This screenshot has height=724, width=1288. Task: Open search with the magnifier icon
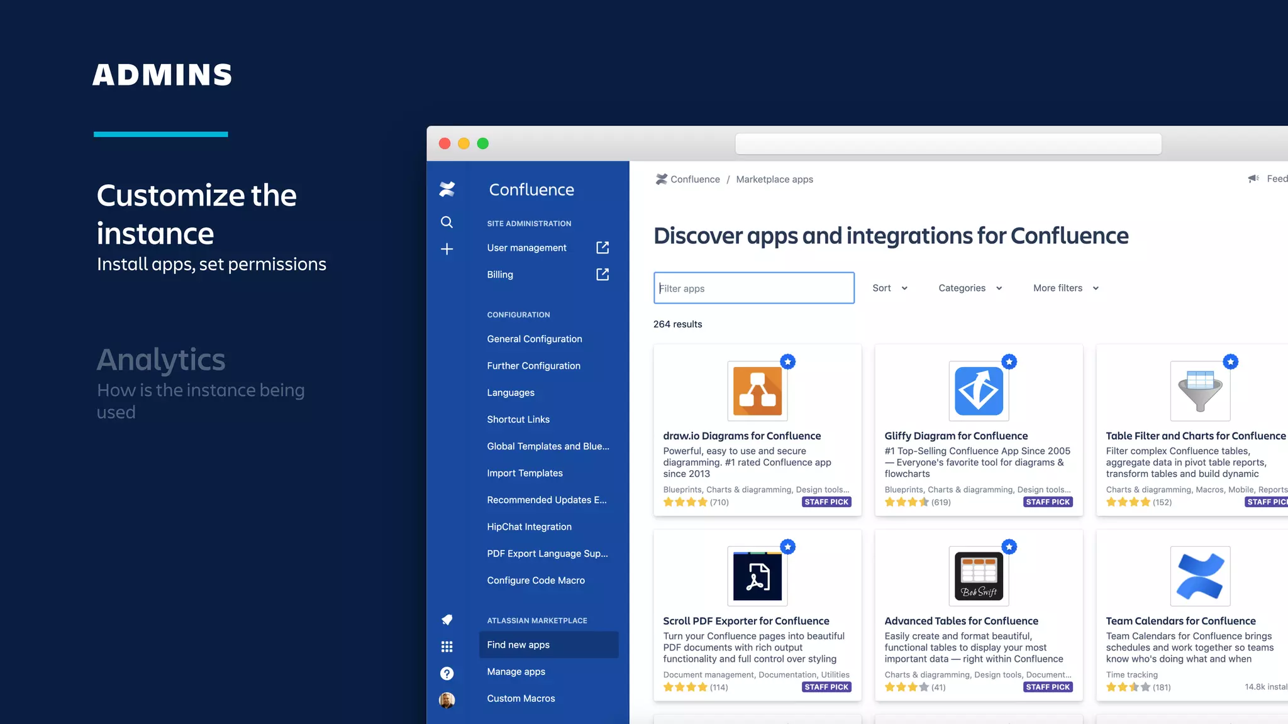(x=447, y=222)
